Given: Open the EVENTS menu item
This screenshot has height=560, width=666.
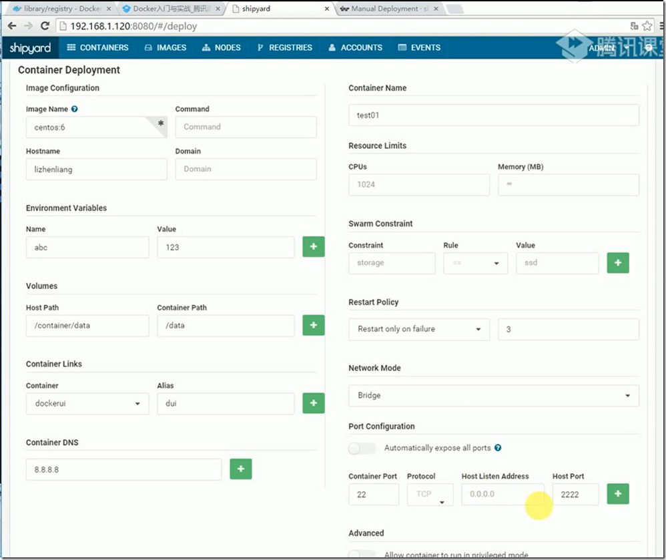Looking at the screenshot, I should [419, 47].
